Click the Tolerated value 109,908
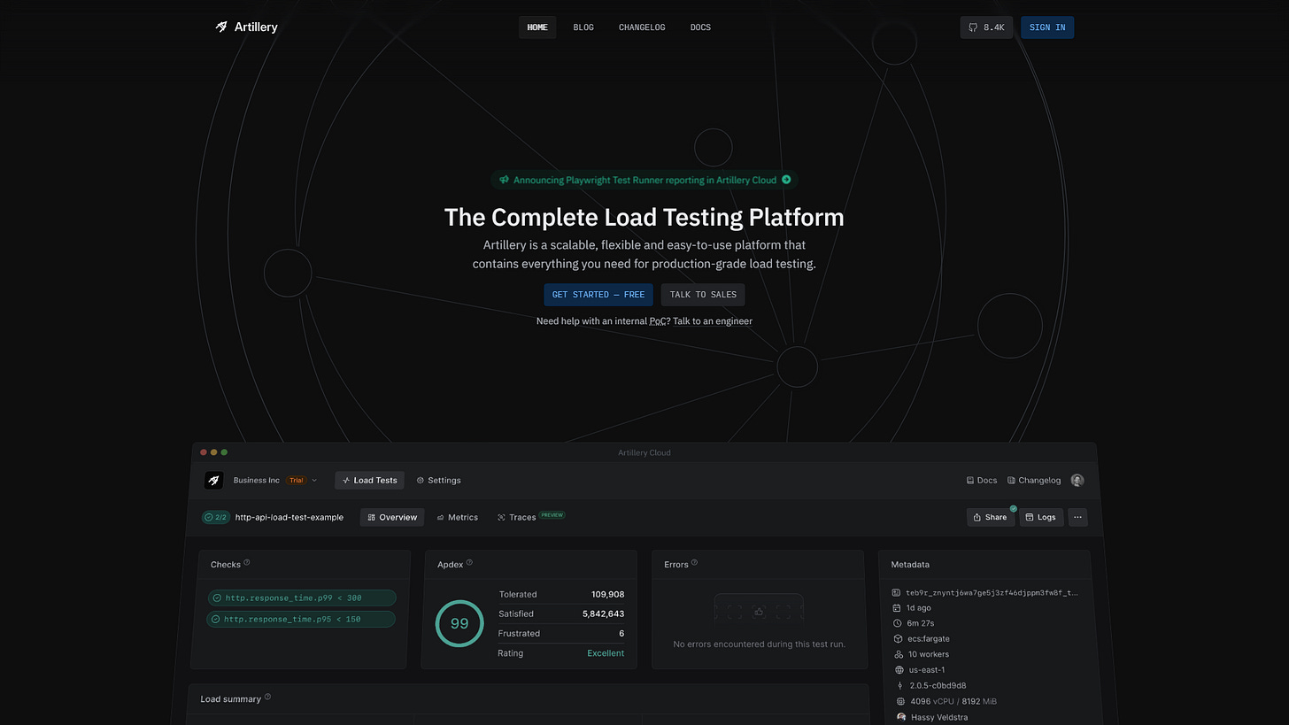This screenshot has height=725, width=1289. (x=607, y=595)
